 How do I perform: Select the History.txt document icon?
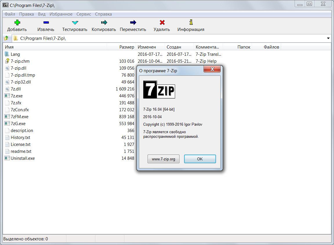[7, 137]
